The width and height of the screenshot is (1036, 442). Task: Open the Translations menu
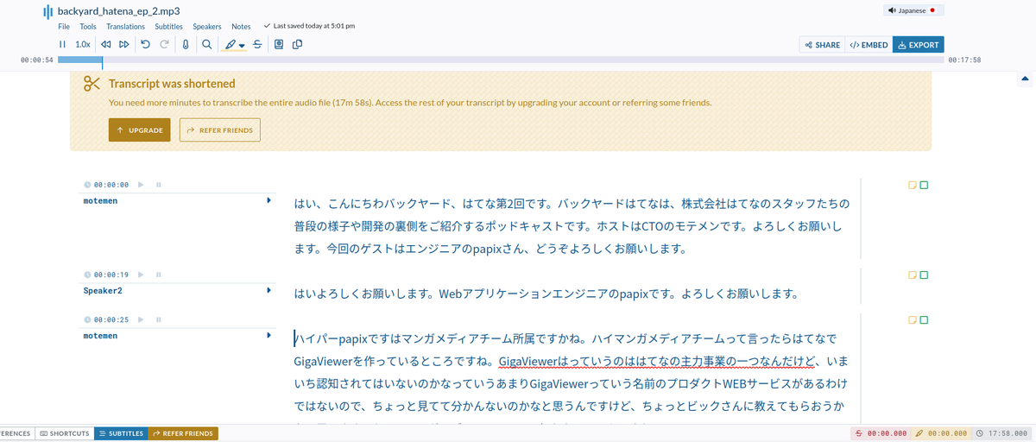126,27
